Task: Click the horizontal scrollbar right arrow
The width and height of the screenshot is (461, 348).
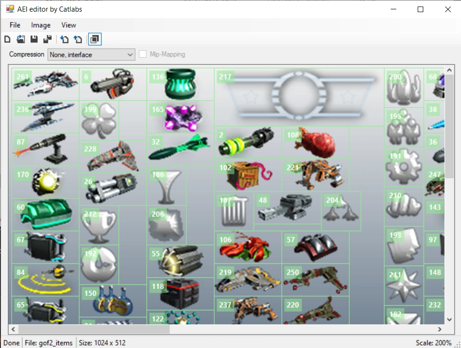Action: (x=440, y=329)
